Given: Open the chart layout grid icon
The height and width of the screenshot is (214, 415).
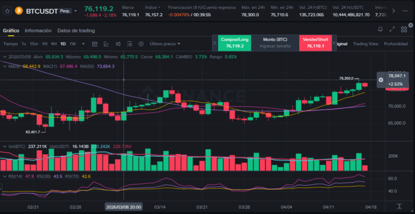Looking at the screenshot, I should (x=404, y=29).
